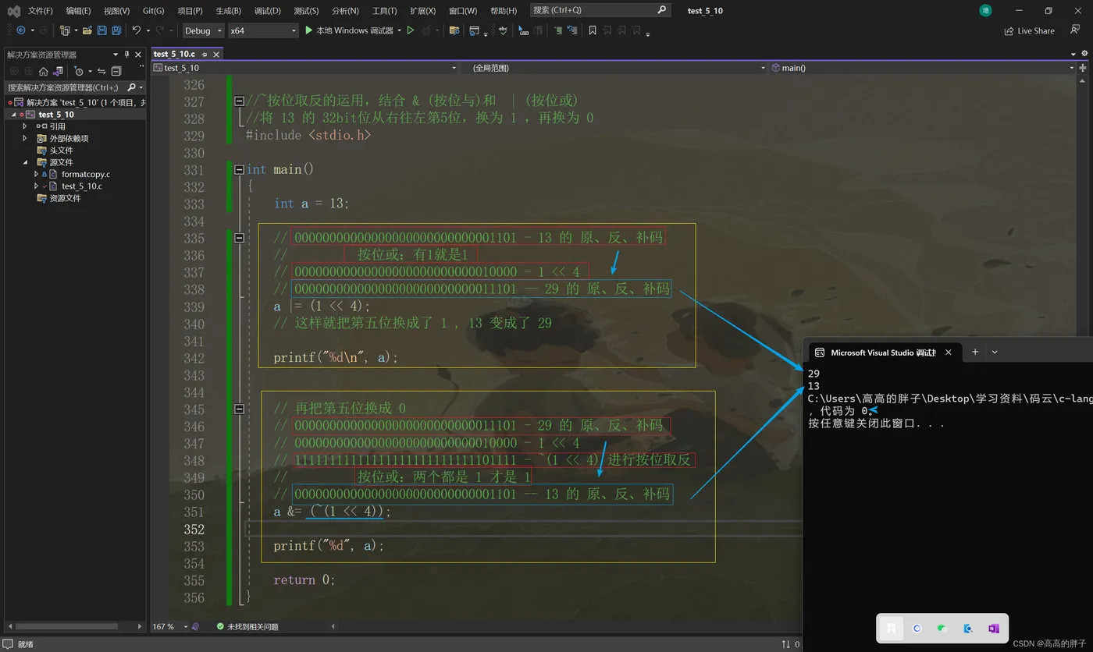Click Start Without Debugging outline play icon
Screen dimensions: 1093x652
(410, 30)
